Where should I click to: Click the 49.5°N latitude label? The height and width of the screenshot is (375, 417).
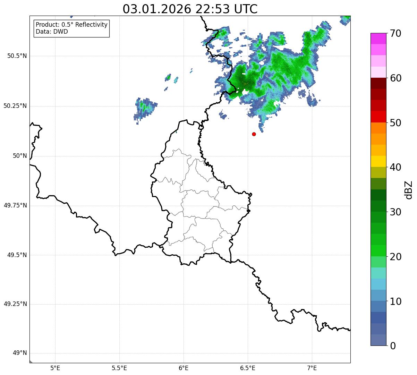coord(17,255)
